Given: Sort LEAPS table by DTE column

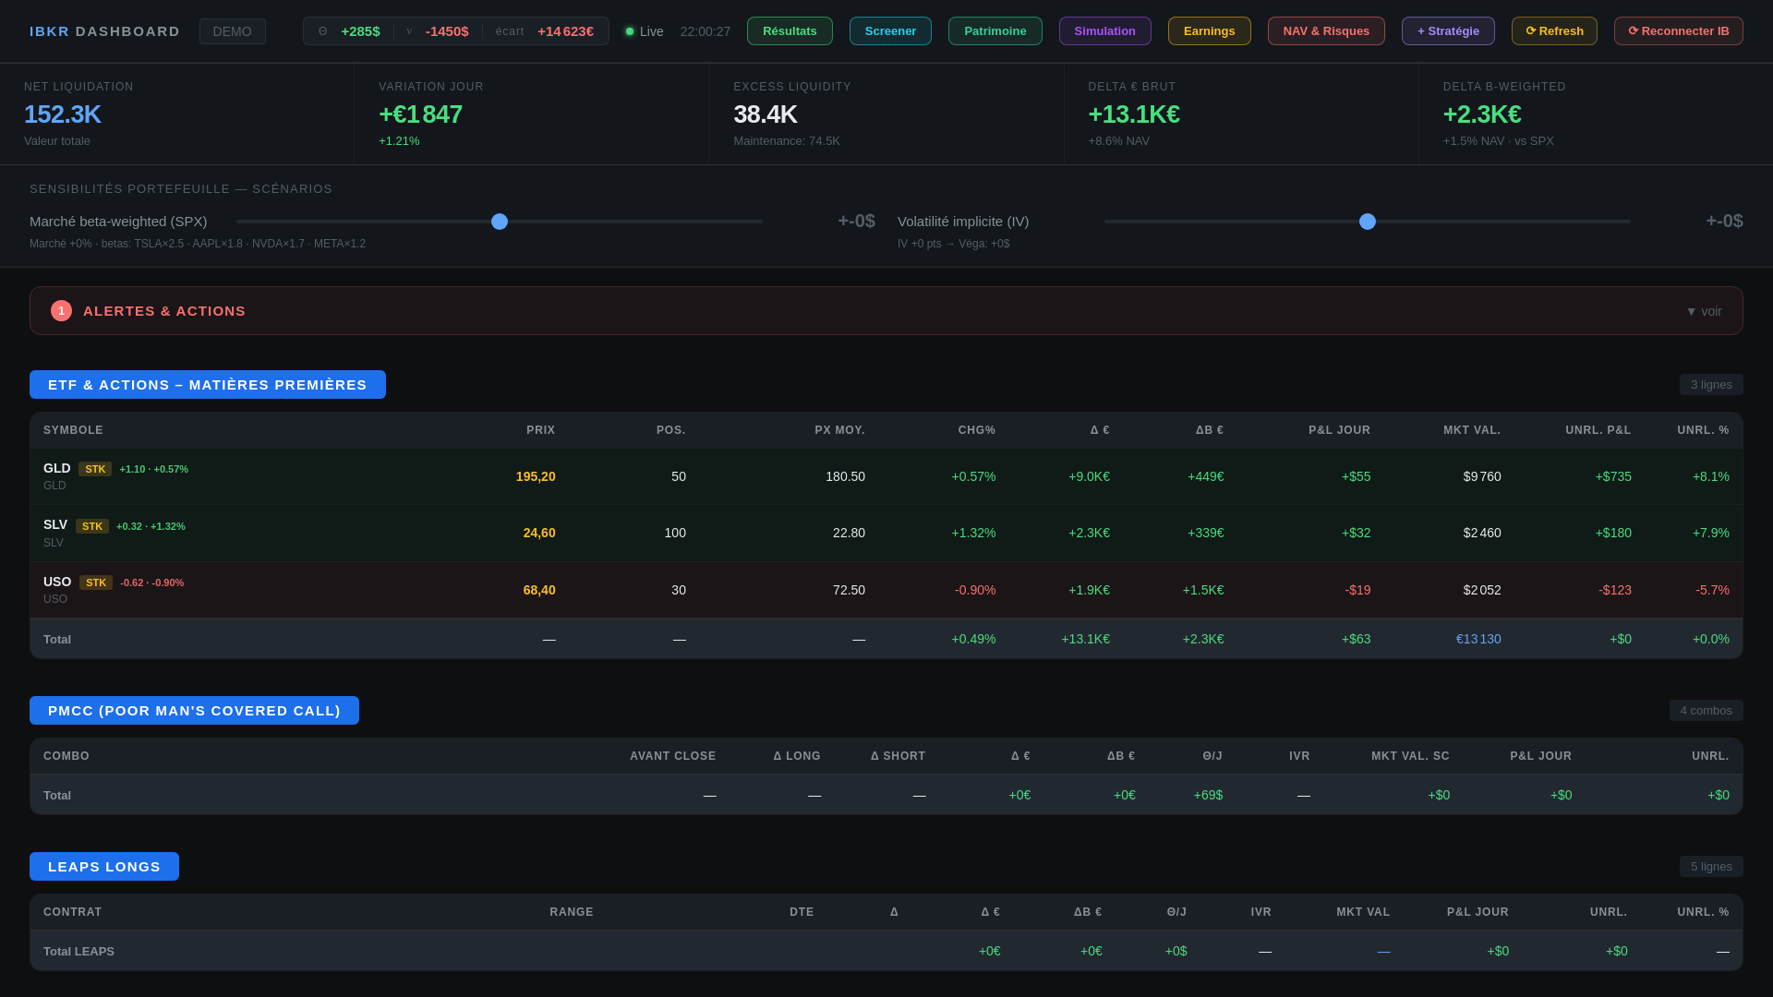Looking at the screenshot, I should [x=802, y=912].
